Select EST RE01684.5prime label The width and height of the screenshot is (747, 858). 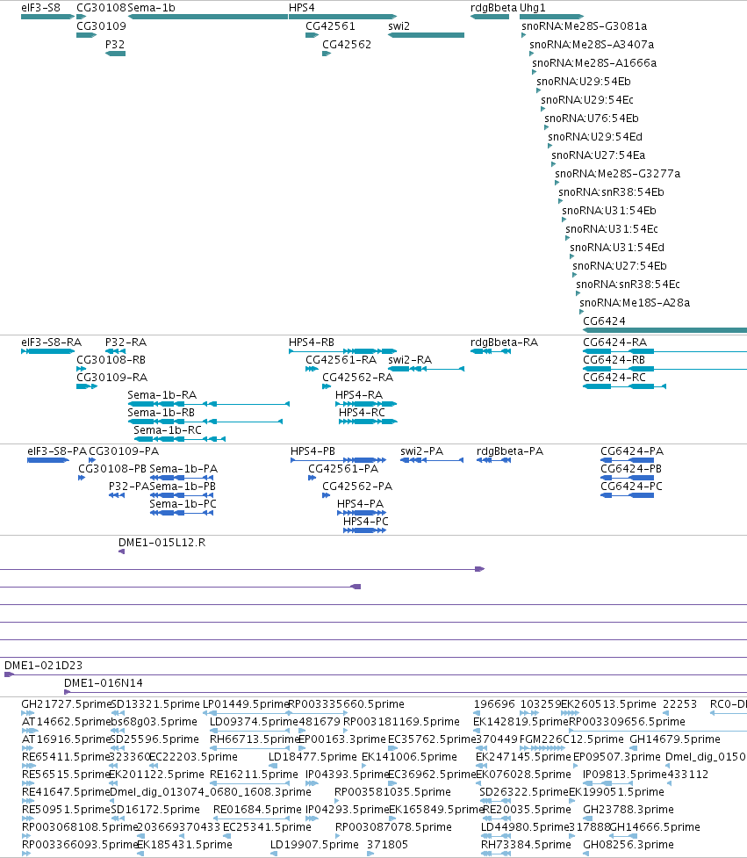coord(257,810)
